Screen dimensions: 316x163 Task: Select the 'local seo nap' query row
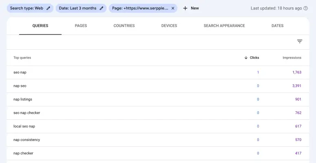(x=158, y=127)
